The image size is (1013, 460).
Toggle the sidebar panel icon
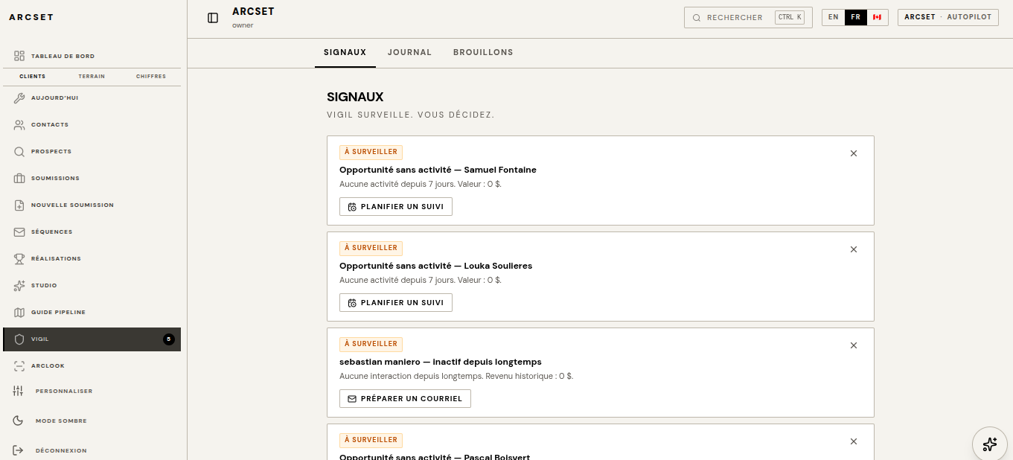point(213,18)
